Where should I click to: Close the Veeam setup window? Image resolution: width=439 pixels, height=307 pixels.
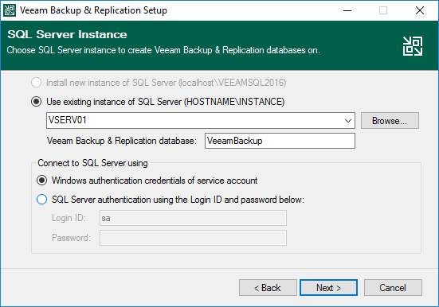420,10
